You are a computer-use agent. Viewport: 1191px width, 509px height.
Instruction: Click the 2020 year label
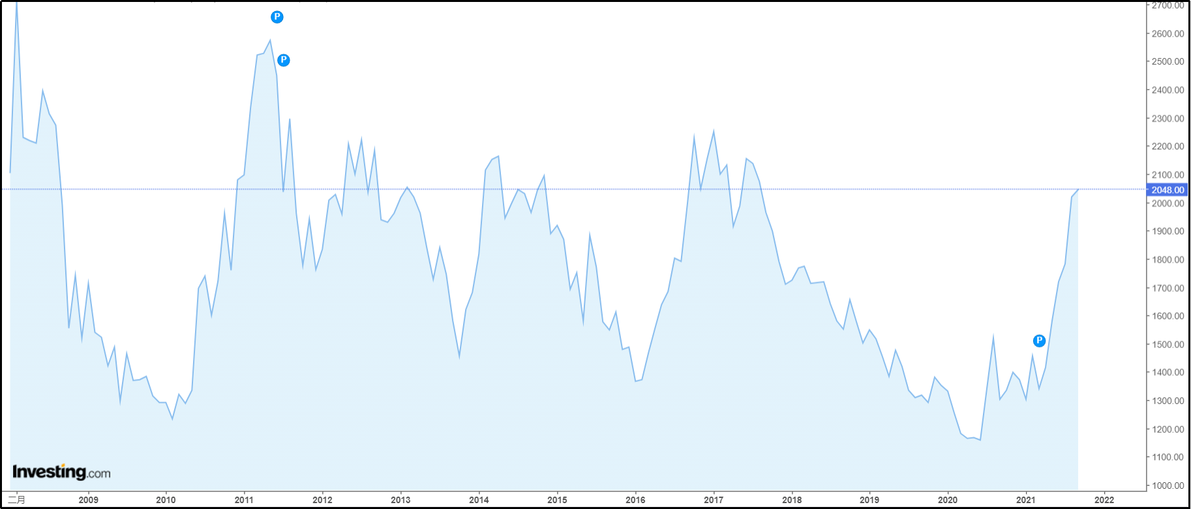click(948, 500)
